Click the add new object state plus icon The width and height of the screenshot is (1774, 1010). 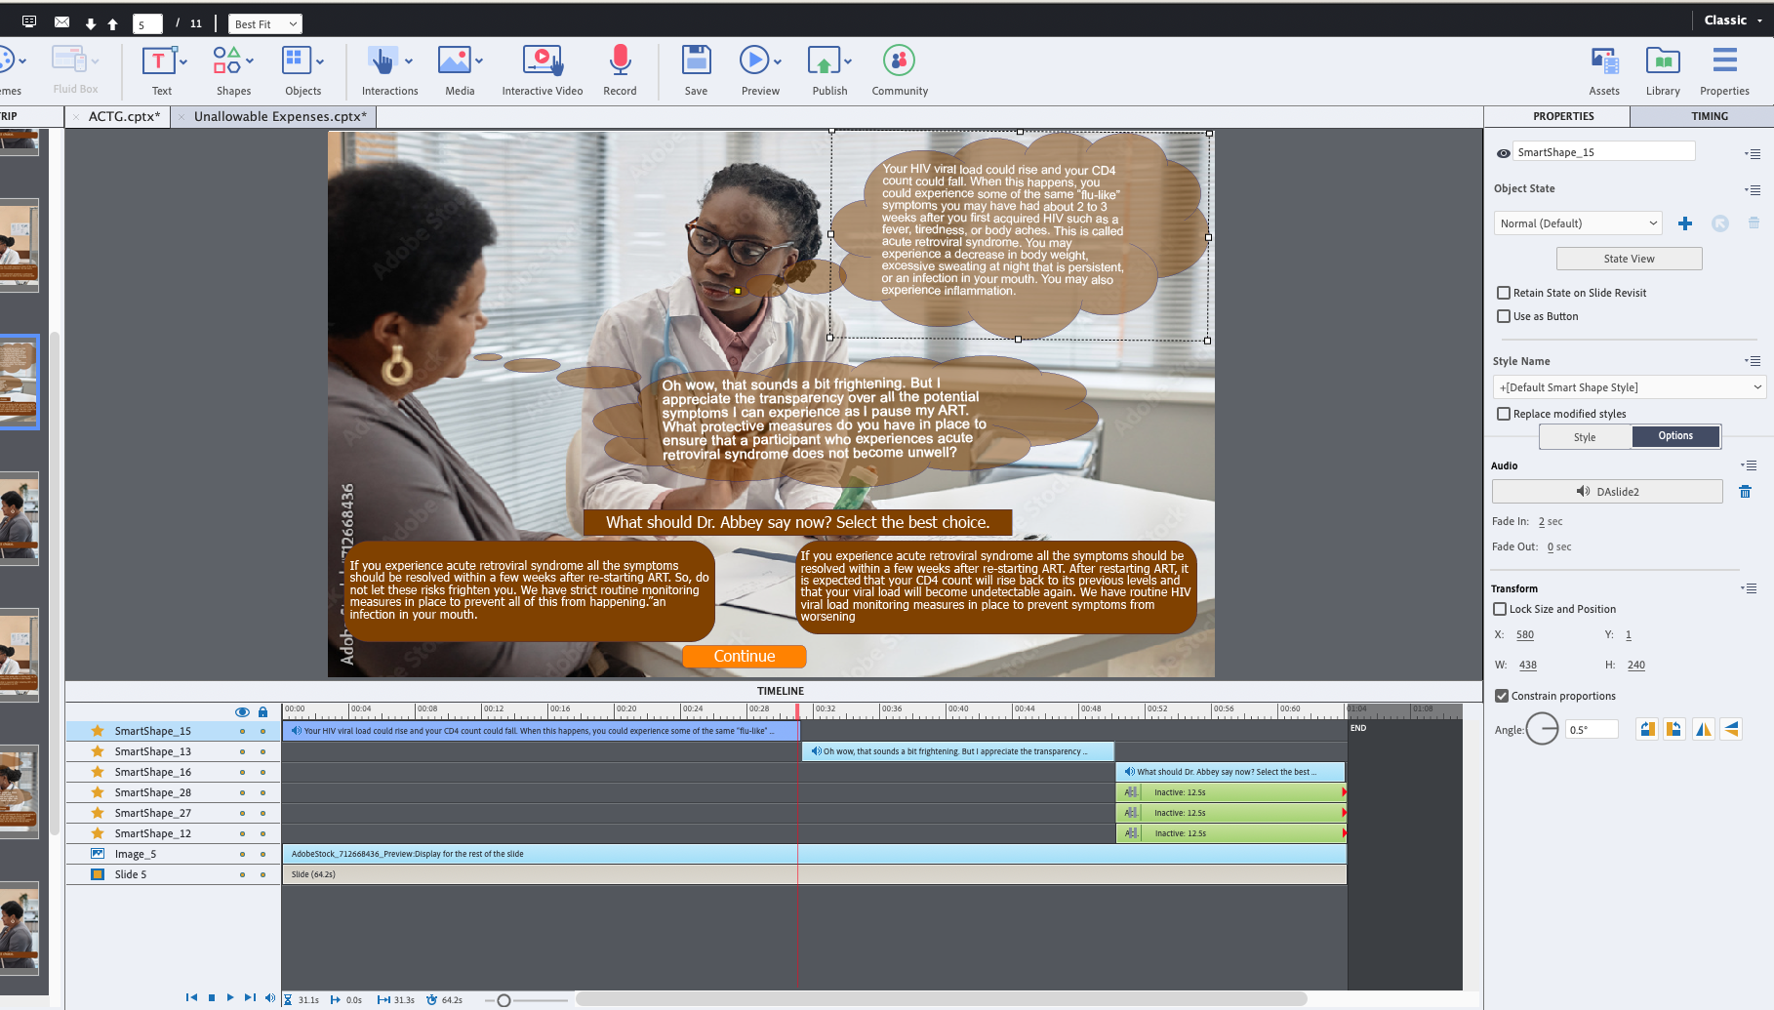pos(1685,223)
